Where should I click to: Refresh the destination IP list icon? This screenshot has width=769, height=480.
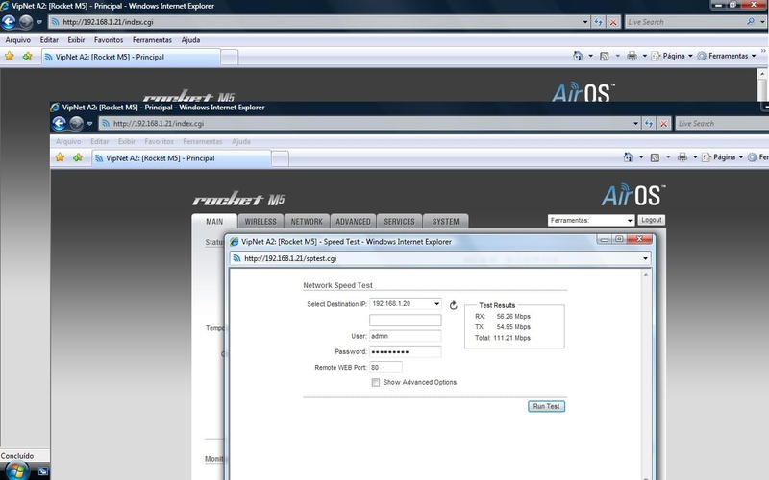[453, 305]
